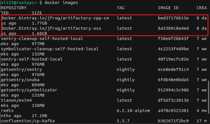Click image ID df56f2c38136

pos(173,100)
